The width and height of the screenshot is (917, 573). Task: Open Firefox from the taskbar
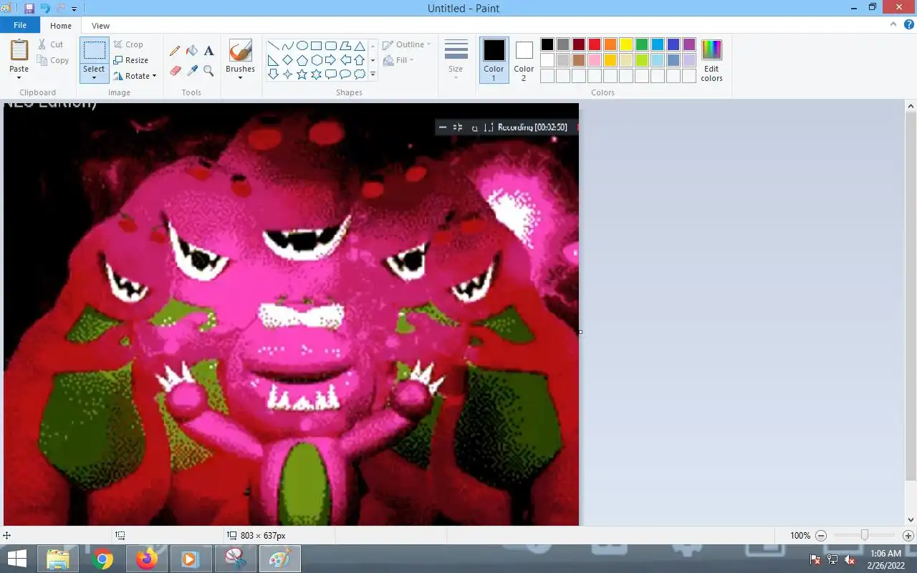point(147,559)
